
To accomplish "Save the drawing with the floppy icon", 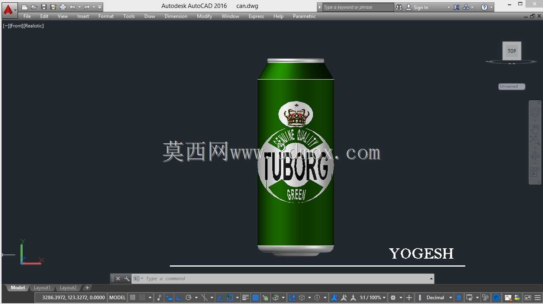I will coord(44,7).
